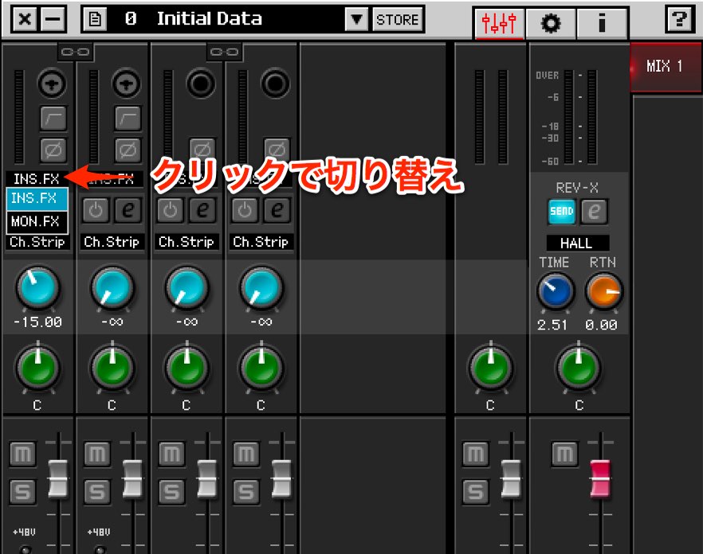Turn on the effect power button on channel four
The height and width of the screenshot is (554, 703).
(x=245, y=209)
